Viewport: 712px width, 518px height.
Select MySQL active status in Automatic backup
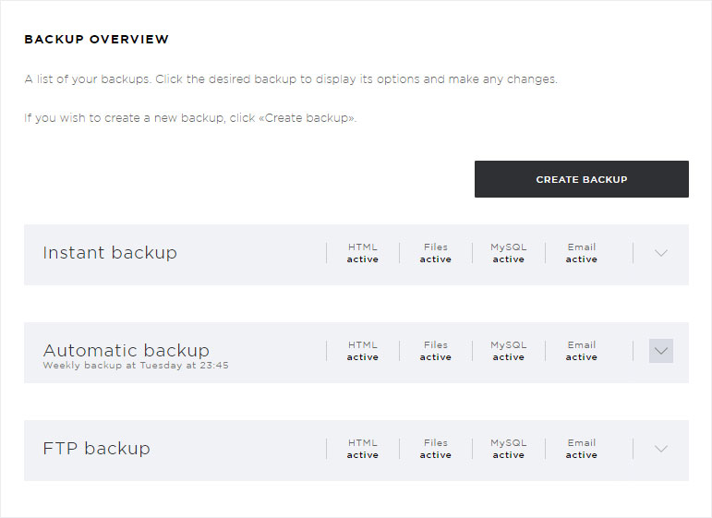point(509,351)
